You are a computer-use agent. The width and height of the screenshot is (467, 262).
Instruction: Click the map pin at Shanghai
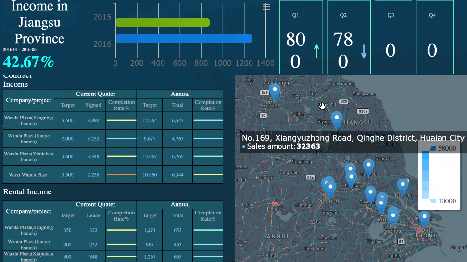click(x=424, y=218)
